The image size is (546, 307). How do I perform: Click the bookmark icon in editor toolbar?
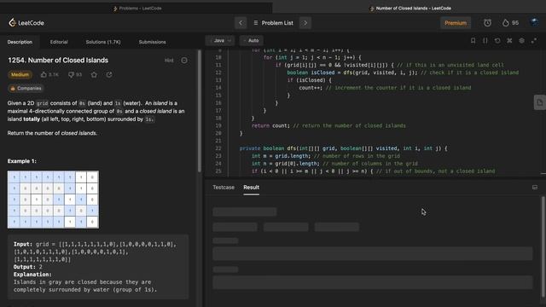(473, 41)
